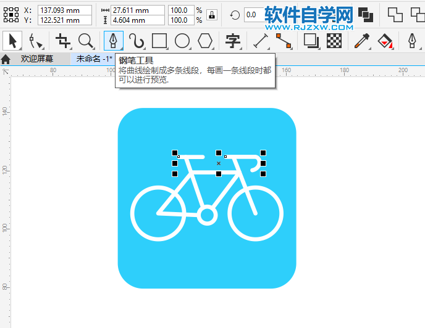
Task: Click the overlapping black squares order icon
Action: [365, 15]
